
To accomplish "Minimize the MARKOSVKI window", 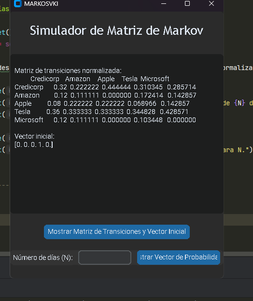I will pyautogui.click(x=164, y=3).
